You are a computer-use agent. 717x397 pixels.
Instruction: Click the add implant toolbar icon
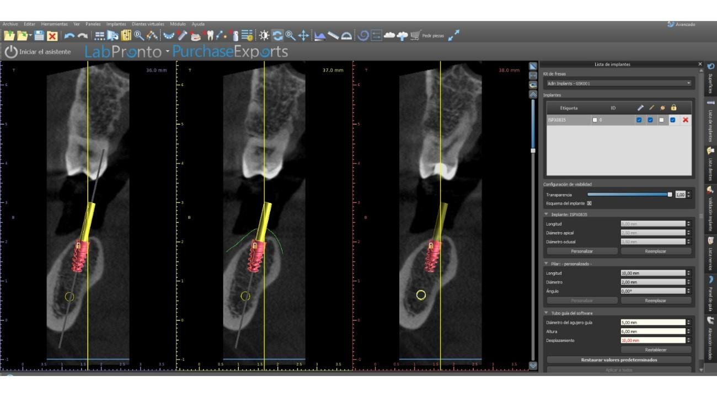tap(181, 36)
